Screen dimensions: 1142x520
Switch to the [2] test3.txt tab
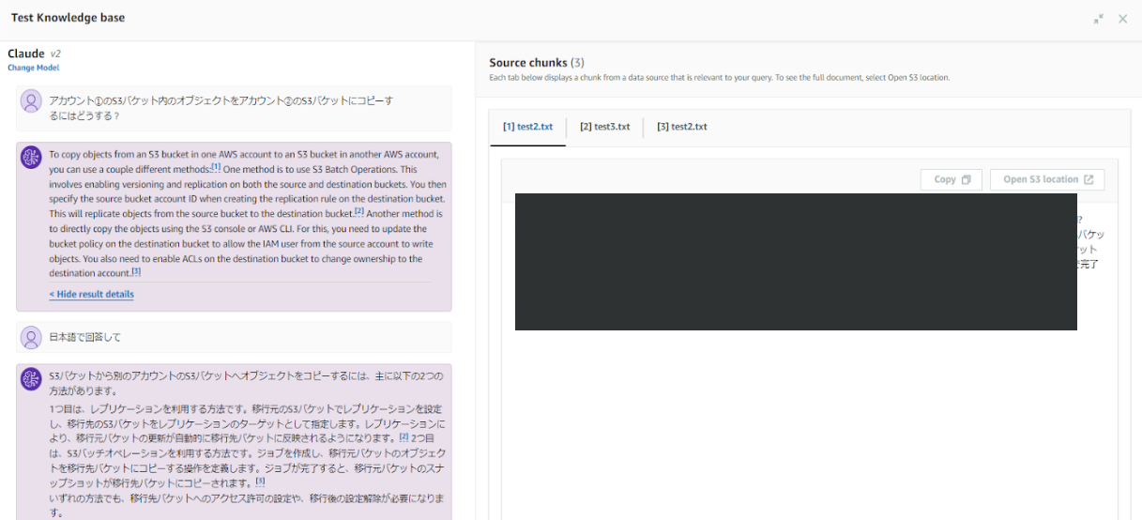[x=604, y=127]
